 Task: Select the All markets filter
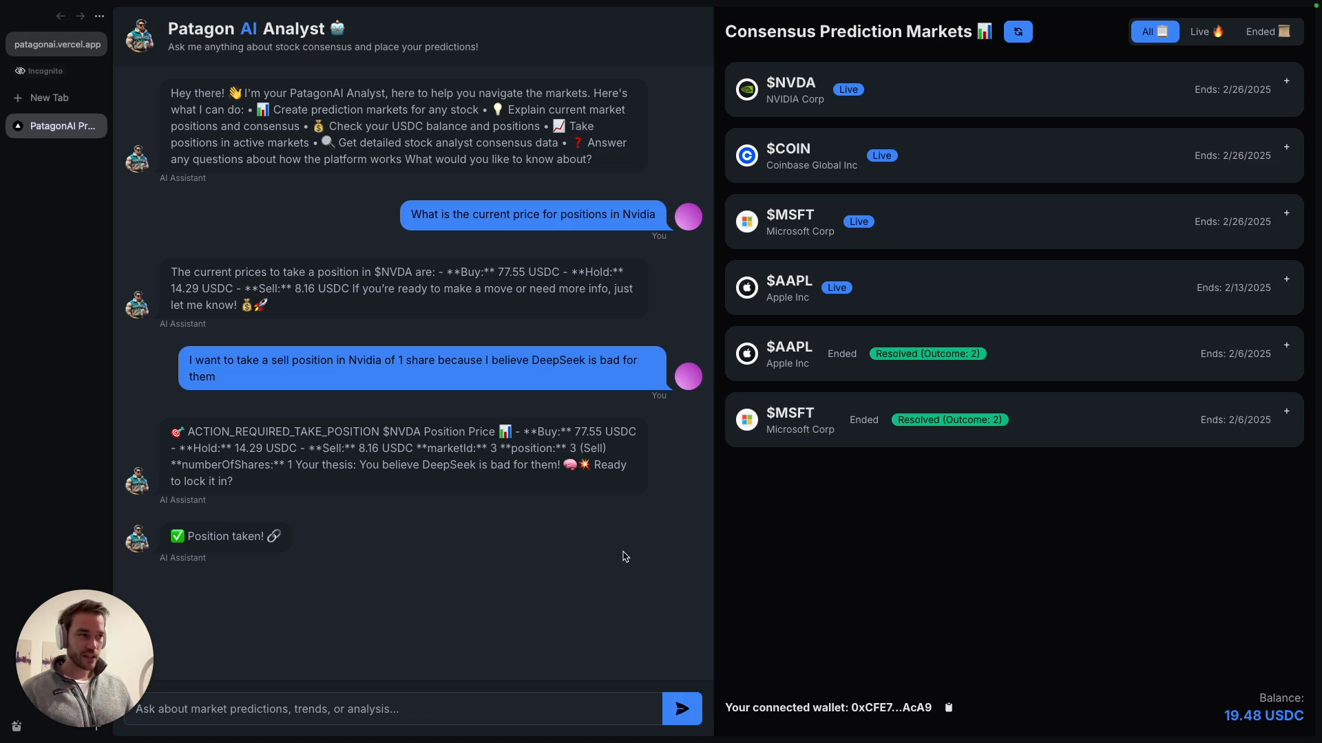[x=1155, y=32]
